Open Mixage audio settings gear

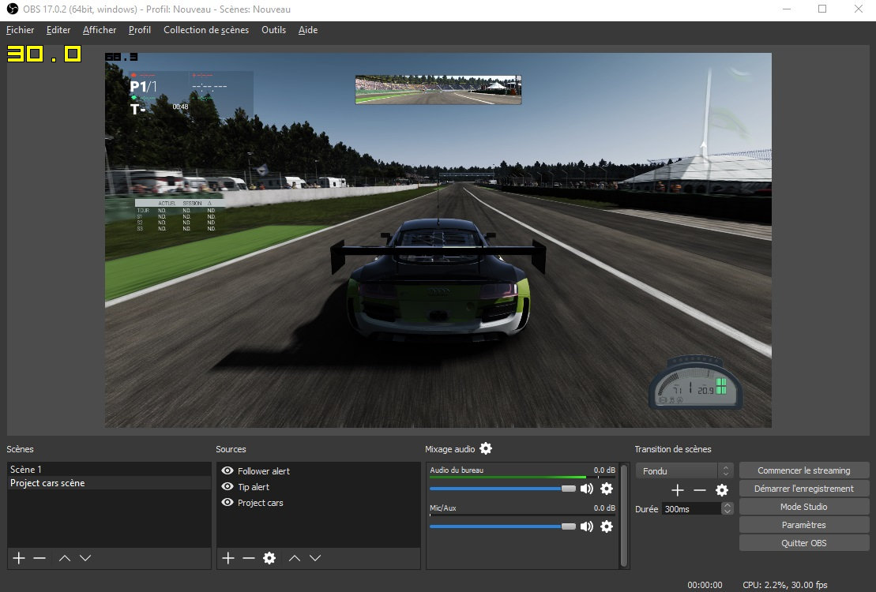(x=486, y=448)
